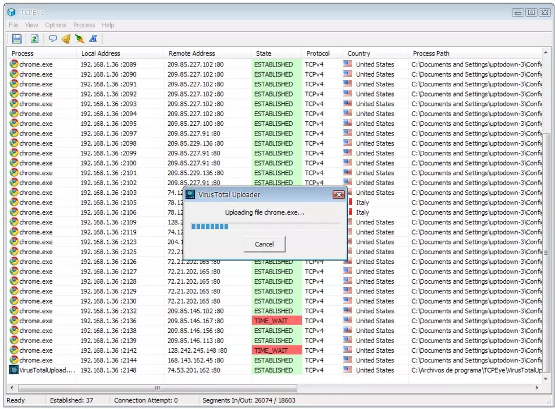Sort by the Process column header
Image resolution: width=555 pixels, height=409 pixels.
point(42,53)
